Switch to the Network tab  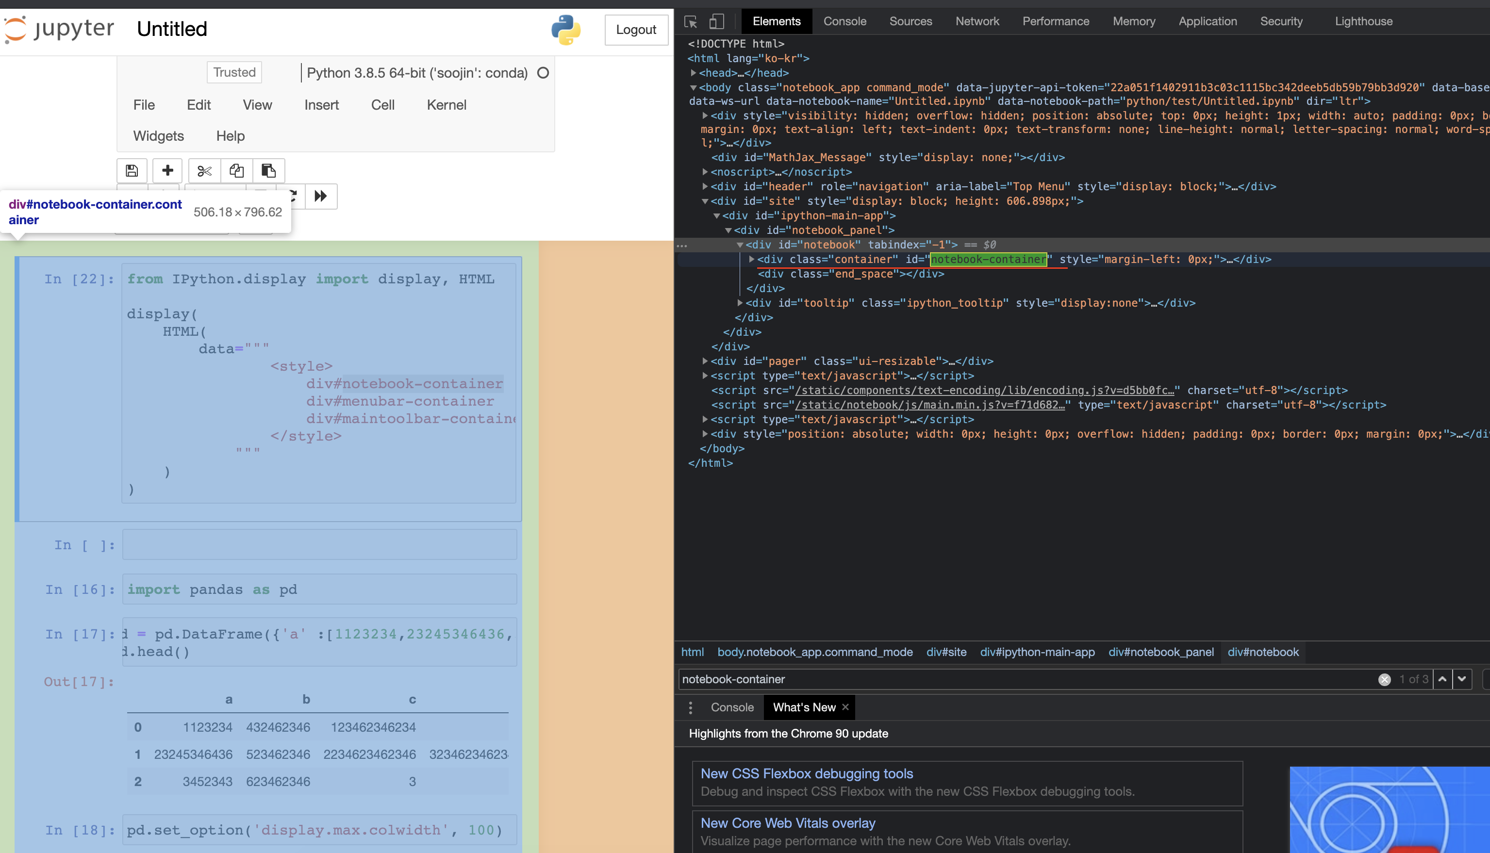(977, 21)
